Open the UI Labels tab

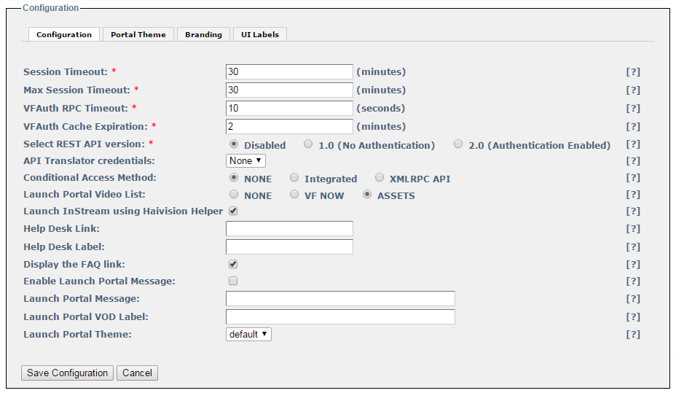[260, 34]
